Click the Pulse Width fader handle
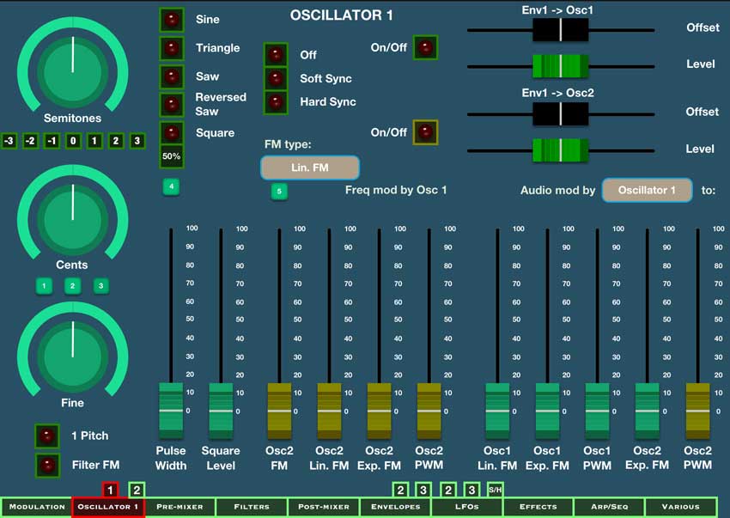 click(x=173, y=411)
